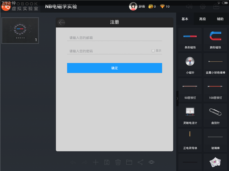Viewport: 229px width, 171px height.
Task: Share the experiment via share icon
Action: click(140, 162)
